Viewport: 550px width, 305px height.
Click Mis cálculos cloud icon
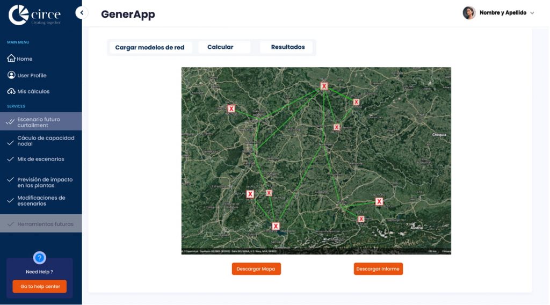click(x=11, y=91)
